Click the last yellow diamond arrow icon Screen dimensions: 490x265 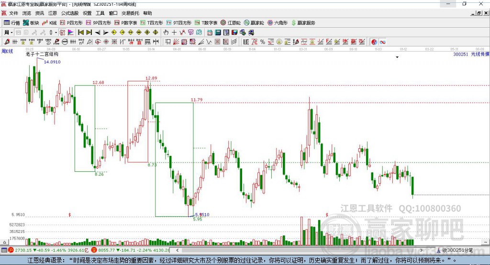156,33
